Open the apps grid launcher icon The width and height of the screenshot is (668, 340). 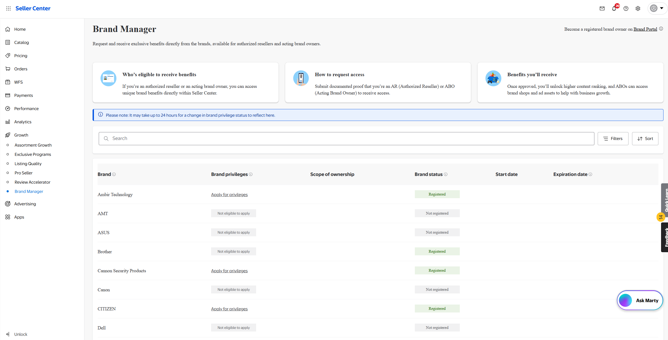pos(8,8)
